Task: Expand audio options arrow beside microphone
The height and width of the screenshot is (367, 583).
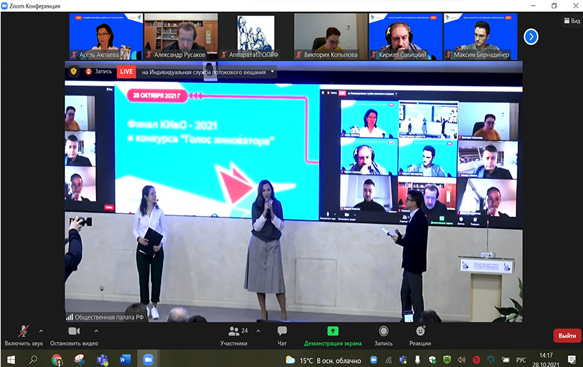Action: [x=41, y=331]
